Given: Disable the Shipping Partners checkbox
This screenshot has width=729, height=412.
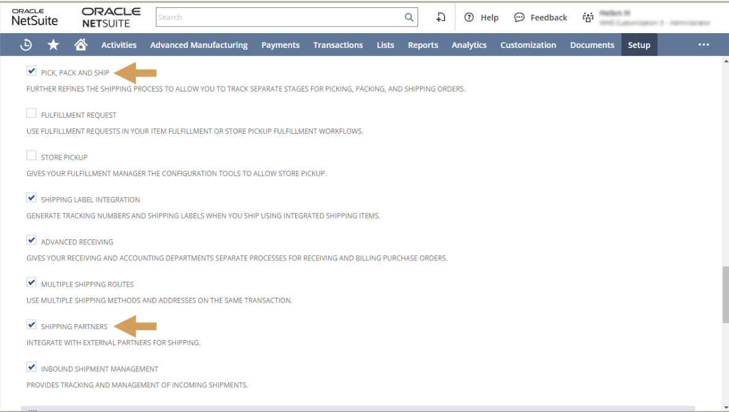Looking at the screenshot, I should coord(31,325).
